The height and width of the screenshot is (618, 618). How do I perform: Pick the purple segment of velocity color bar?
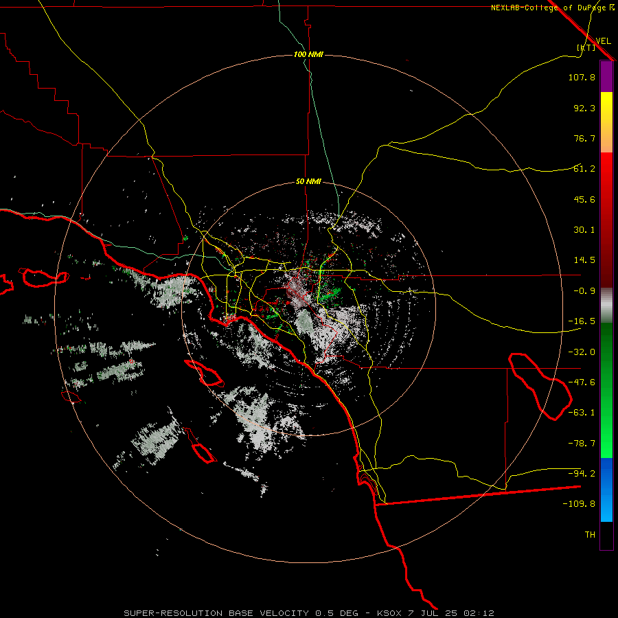click(606, 76)
